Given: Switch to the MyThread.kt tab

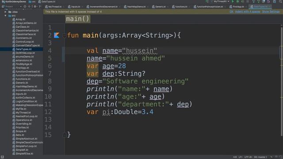Looking at the screenshot, I should click(x=55, y=7).
